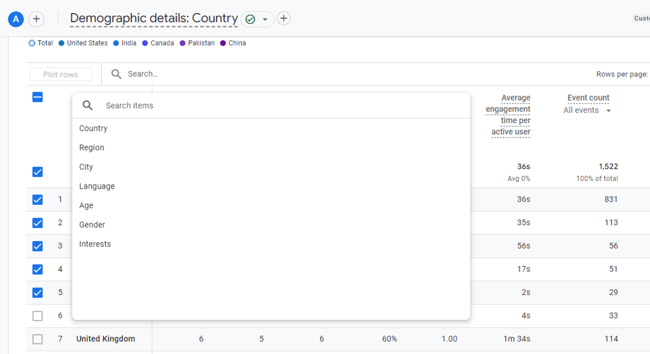Expand the report title dropdown arrow
This screenshot has width=650, height=354.
pyautogui.click(x=265, y=19)
